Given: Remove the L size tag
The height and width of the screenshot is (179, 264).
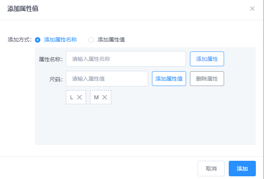Looking at the screenshot, I should pyautogui.click(x=79, y=97).
